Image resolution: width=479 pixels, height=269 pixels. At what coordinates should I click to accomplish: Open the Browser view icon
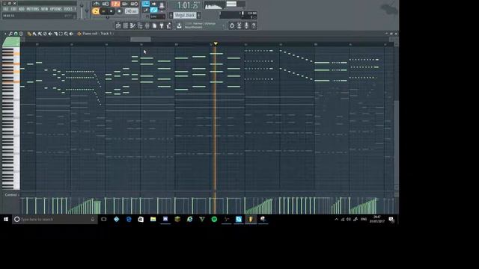(x=140, y=25)
